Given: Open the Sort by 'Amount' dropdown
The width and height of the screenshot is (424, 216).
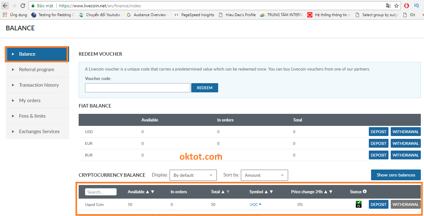Looking at the screenshot, I should (264, 175).
